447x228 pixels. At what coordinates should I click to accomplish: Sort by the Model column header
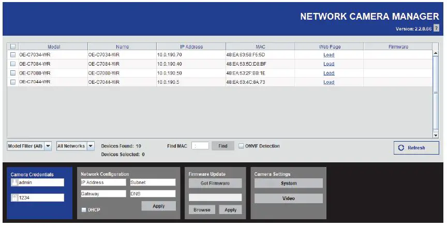[x=53, y=47]
